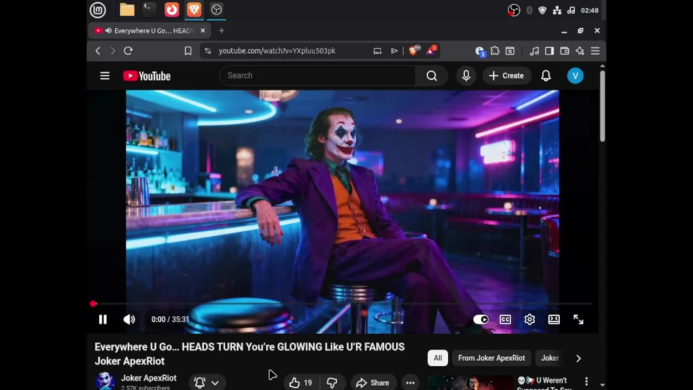The image size is (693, 390).
Task: Reload the YouTube page
Action: 128,51
